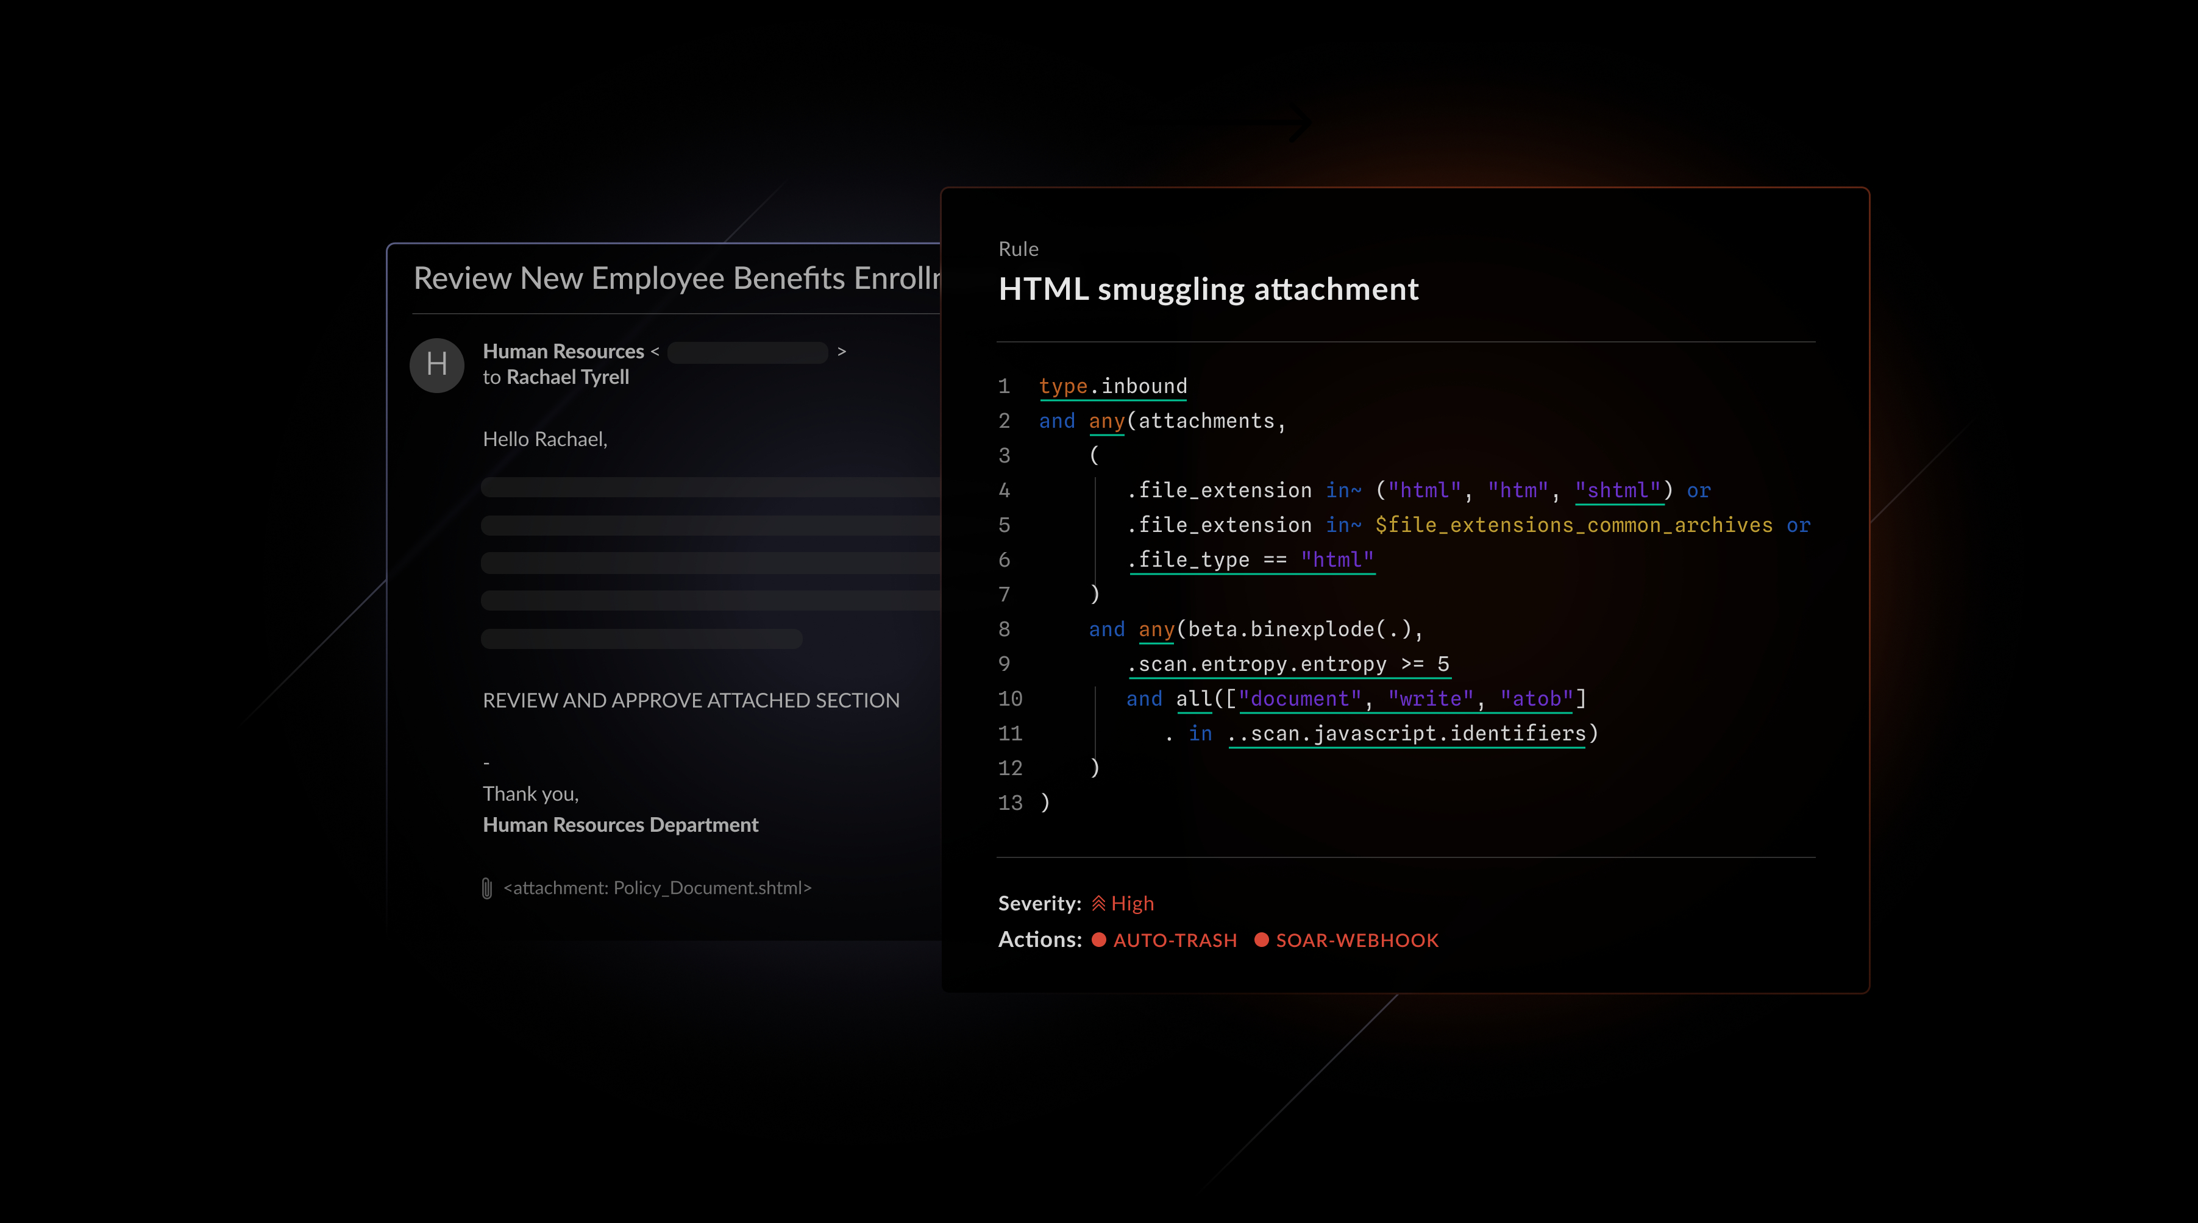Screen dimensions: 2198x1223
Task: Click the High severity double-chevron icon
Action: click(1098, 903)
